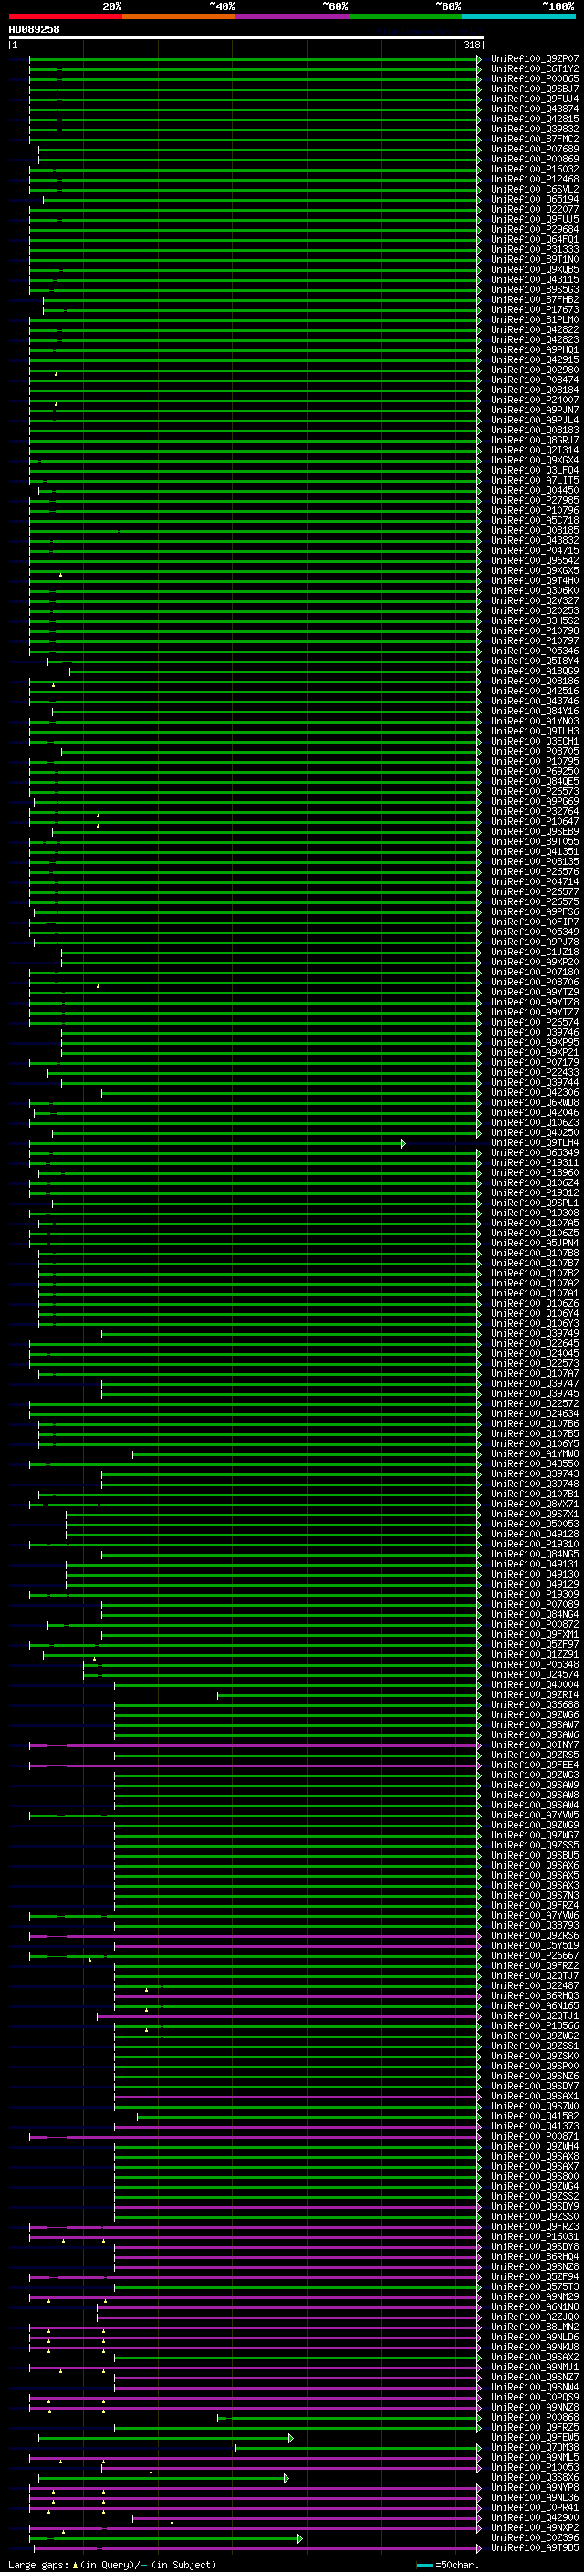The height and width of the screenshot is (2572, 584).
Task: Click the UniRef100_C6SVL2 label
Action: [534, 190]
